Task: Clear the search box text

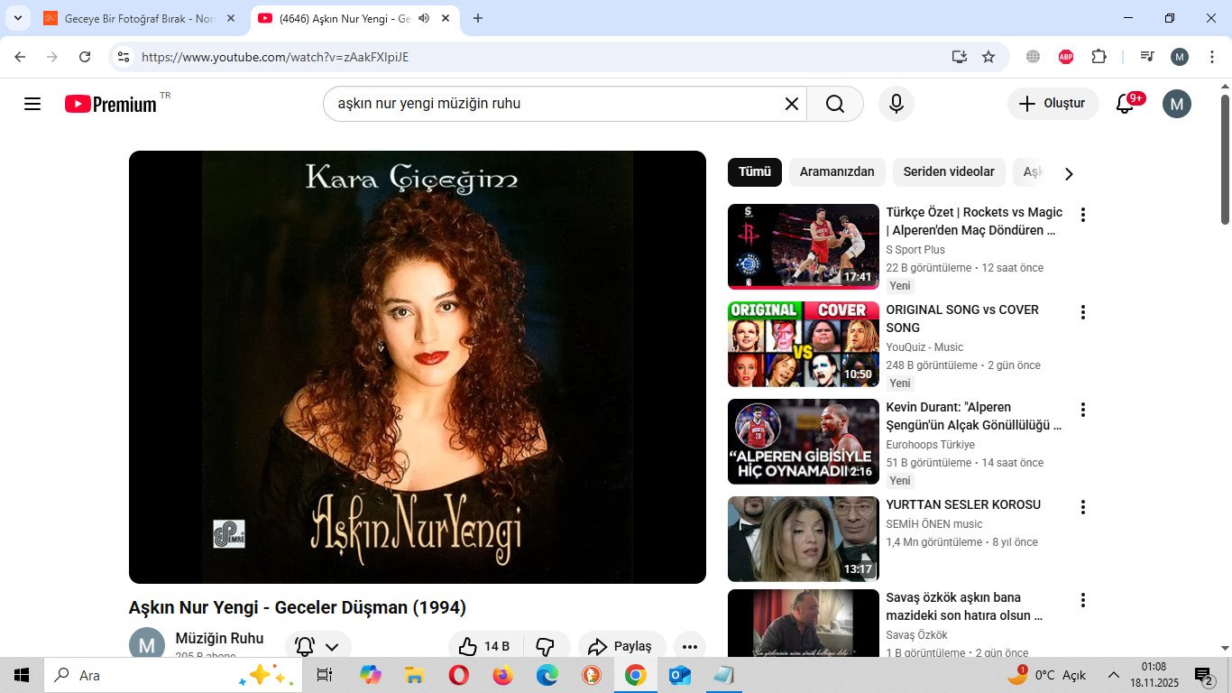Action: (791, 104)
